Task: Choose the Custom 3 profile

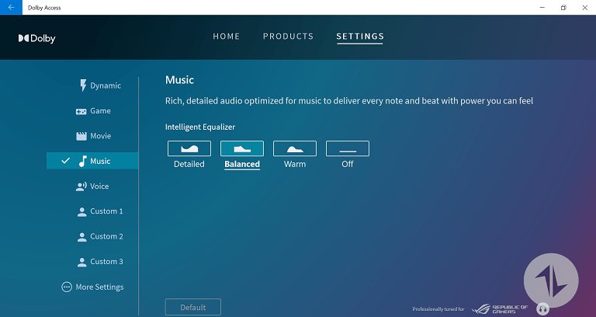Action: point(106,262)
